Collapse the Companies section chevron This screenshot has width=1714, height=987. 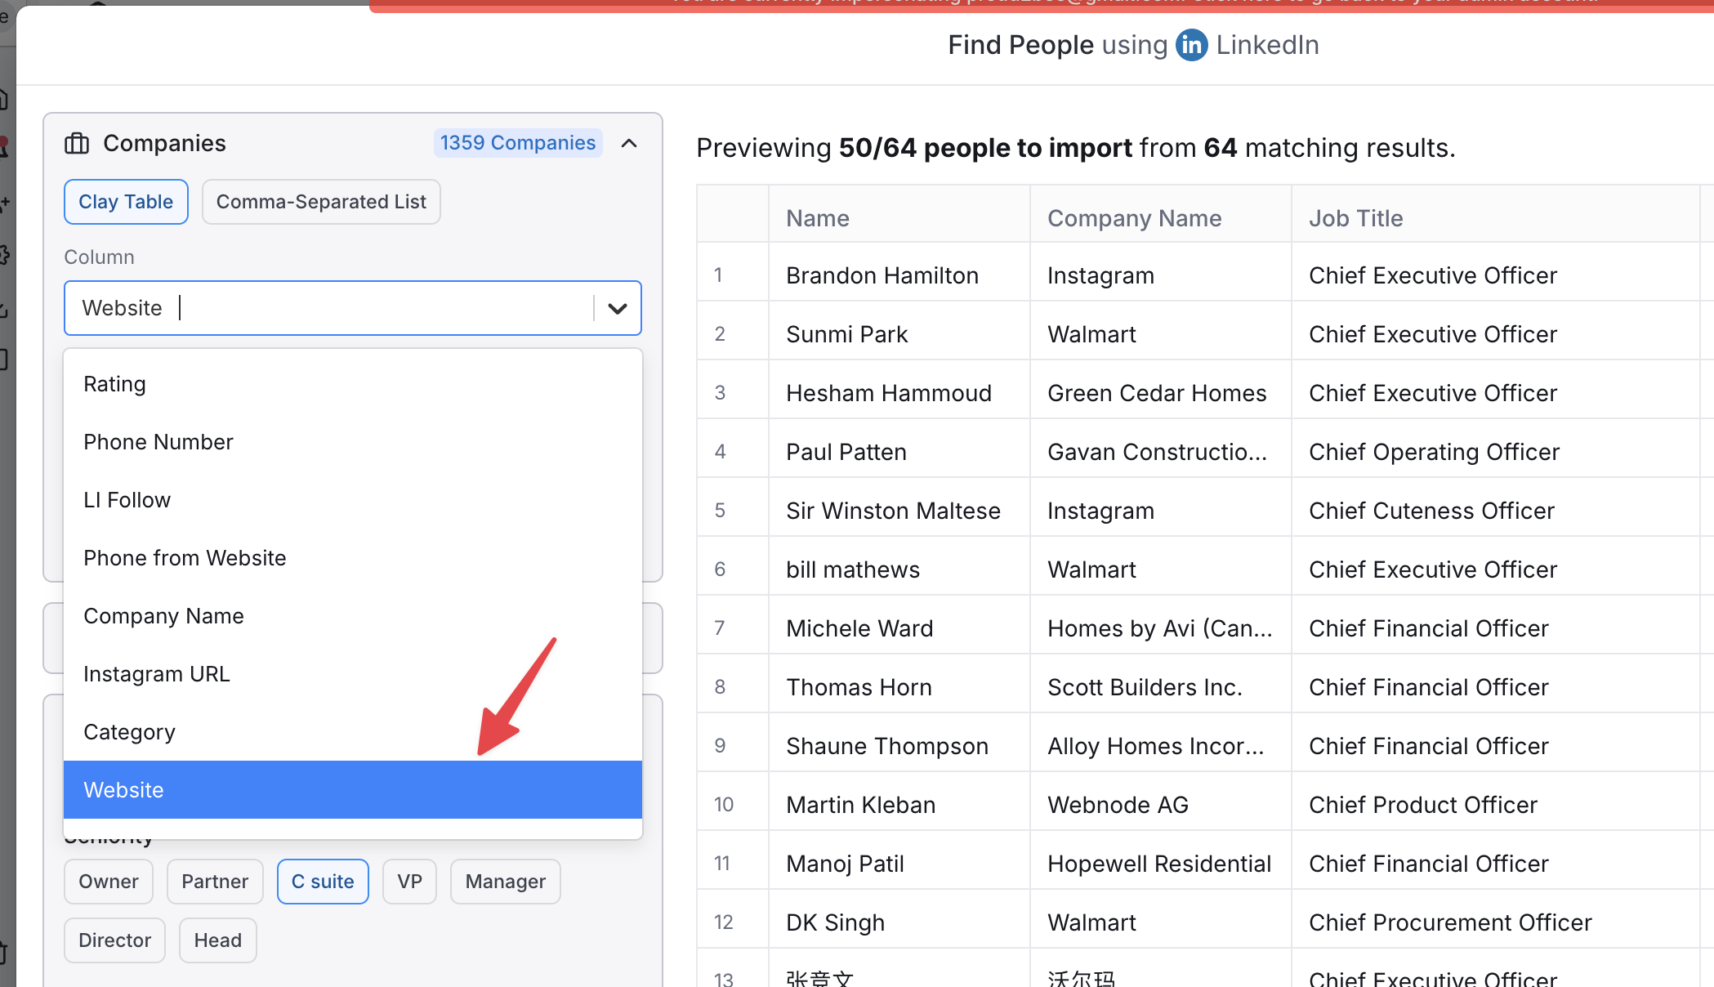click(629, 144)
